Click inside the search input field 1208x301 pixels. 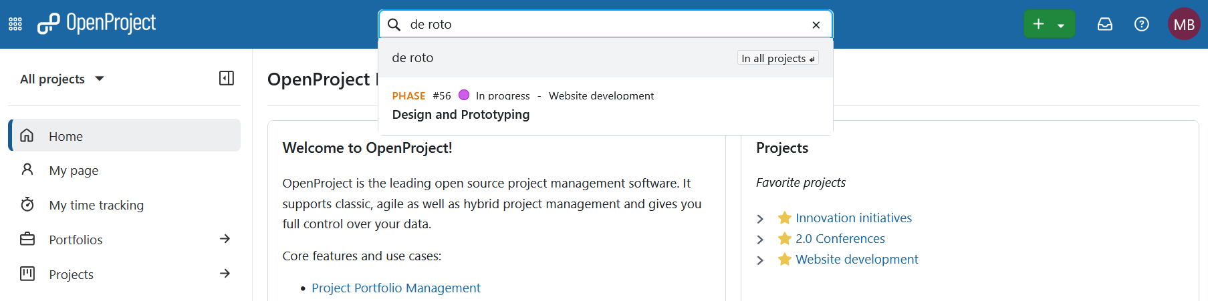[x=605, y=25]
